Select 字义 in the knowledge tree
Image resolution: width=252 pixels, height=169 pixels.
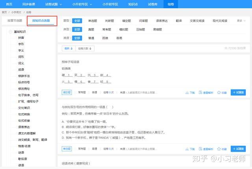pos(21,51)
